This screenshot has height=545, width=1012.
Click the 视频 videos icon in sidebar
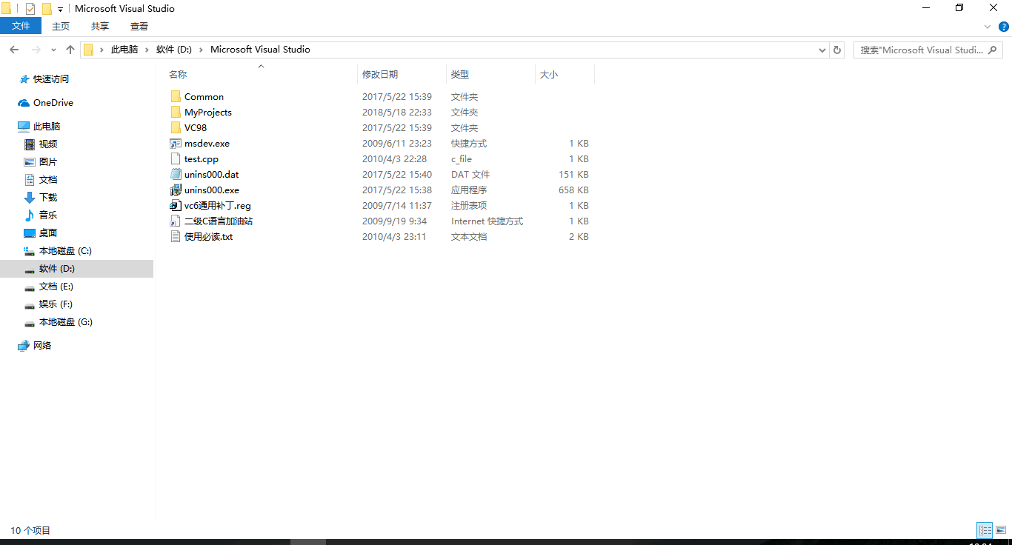click(x=30, y=144)
